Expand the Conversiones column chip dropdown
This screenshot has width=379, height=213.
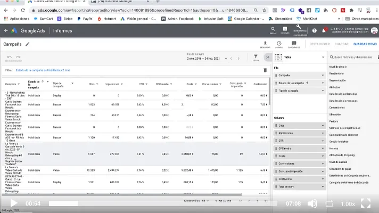click(323, 163)
